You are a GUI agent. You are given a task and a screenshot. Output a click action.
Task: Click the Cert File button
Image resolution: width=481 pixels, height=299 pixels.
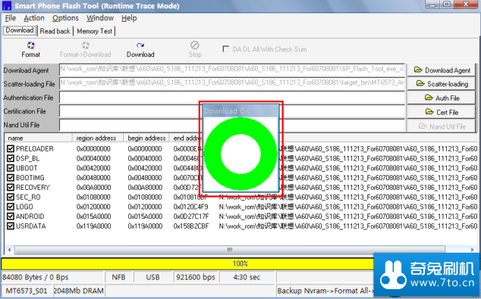point(442,112)
